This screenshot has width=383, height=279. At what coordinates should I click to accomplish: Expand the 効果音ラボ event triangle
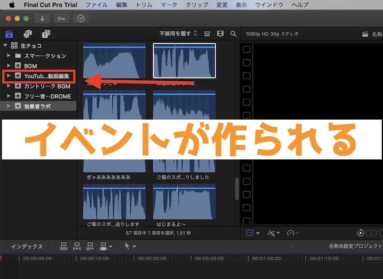click(9, 106)
